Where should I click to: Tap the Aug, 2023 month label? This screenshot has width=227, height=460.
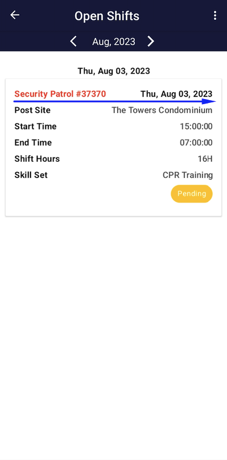click(x=114, y=42)
